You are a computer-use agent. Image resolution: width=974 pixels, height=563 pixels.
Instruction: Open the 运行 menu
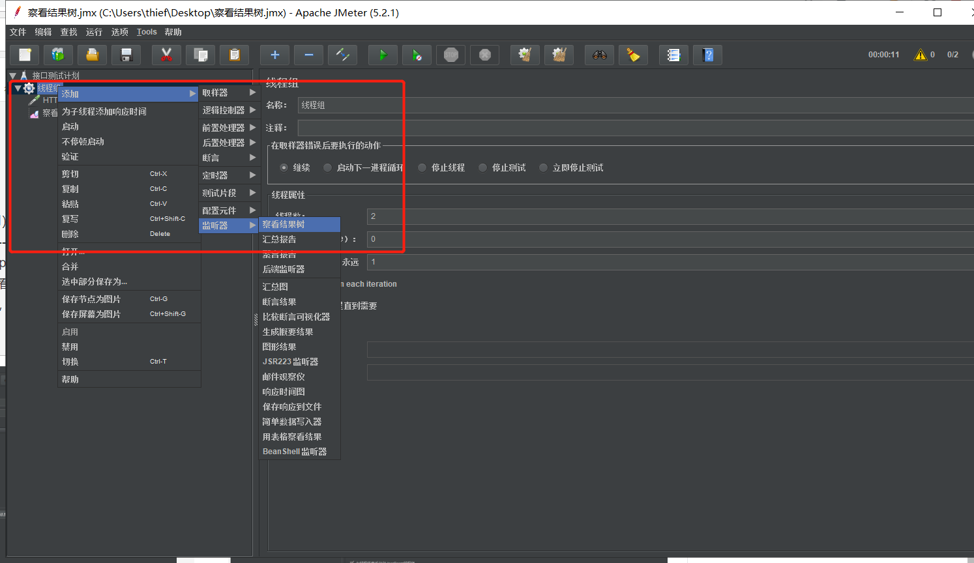(94, 32)
